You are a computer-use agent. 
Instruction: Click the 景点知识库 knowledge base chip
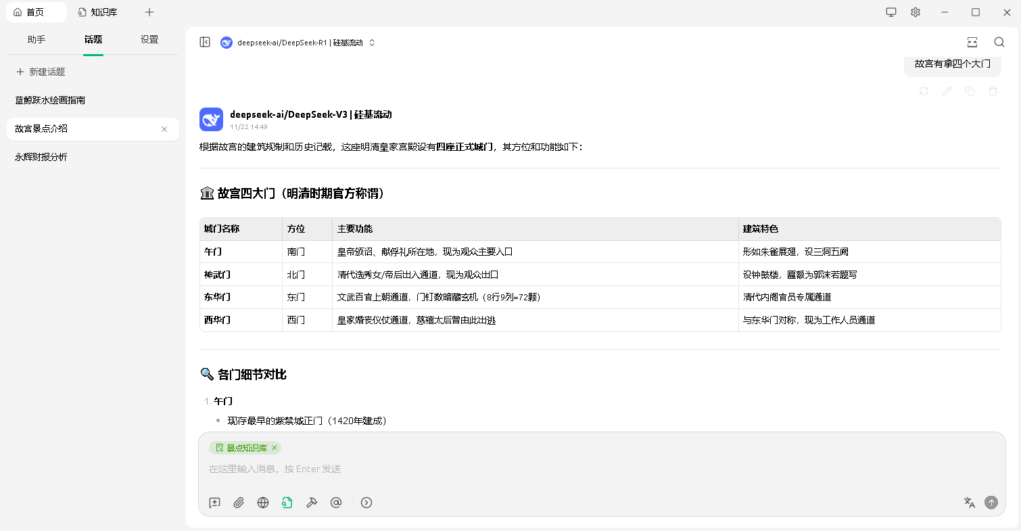[245, 448]
